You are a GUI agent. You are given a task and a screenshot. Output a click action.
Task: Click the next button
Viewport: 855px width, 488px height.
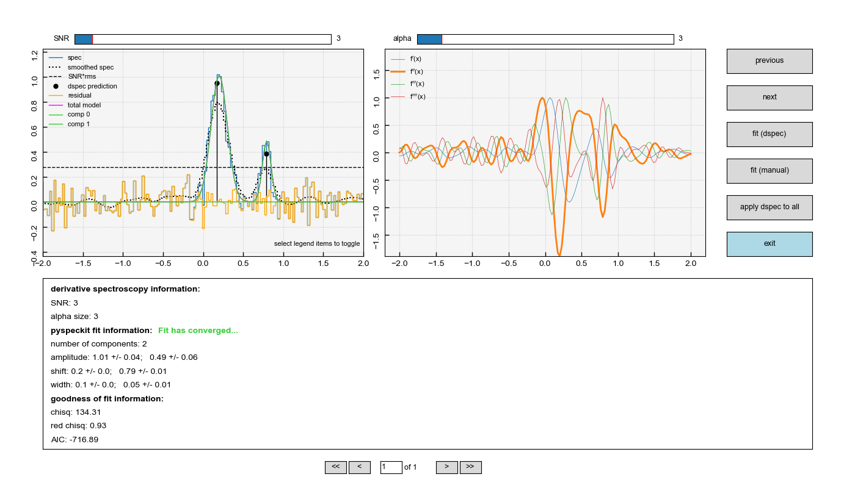770,98
